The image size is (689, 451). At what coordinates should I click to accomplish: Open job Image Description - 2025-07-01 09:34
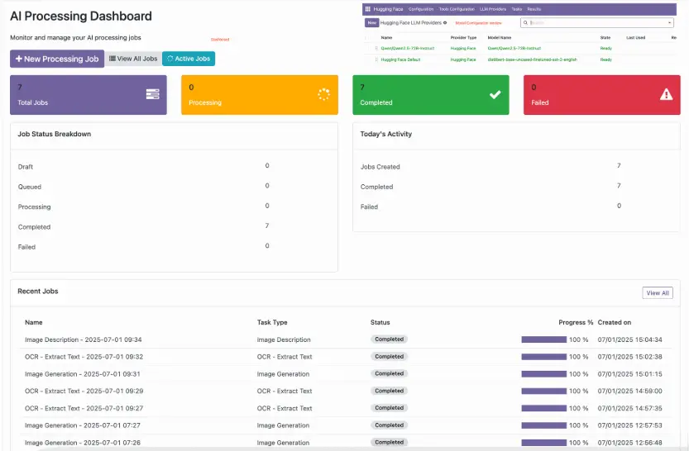[x=83, y=339]
